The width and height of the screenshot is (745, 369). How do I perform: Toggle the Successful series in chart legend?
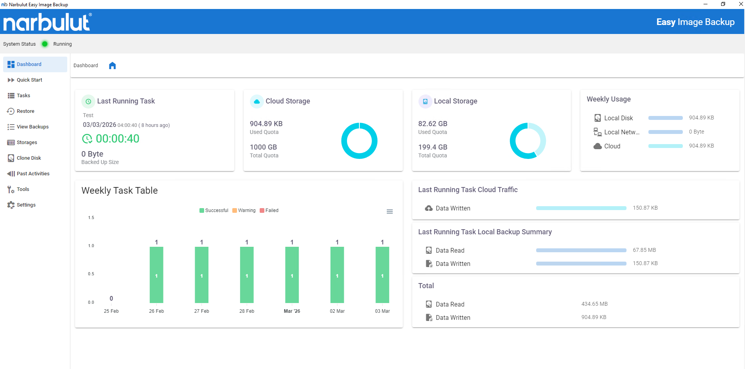click(214, 210)
